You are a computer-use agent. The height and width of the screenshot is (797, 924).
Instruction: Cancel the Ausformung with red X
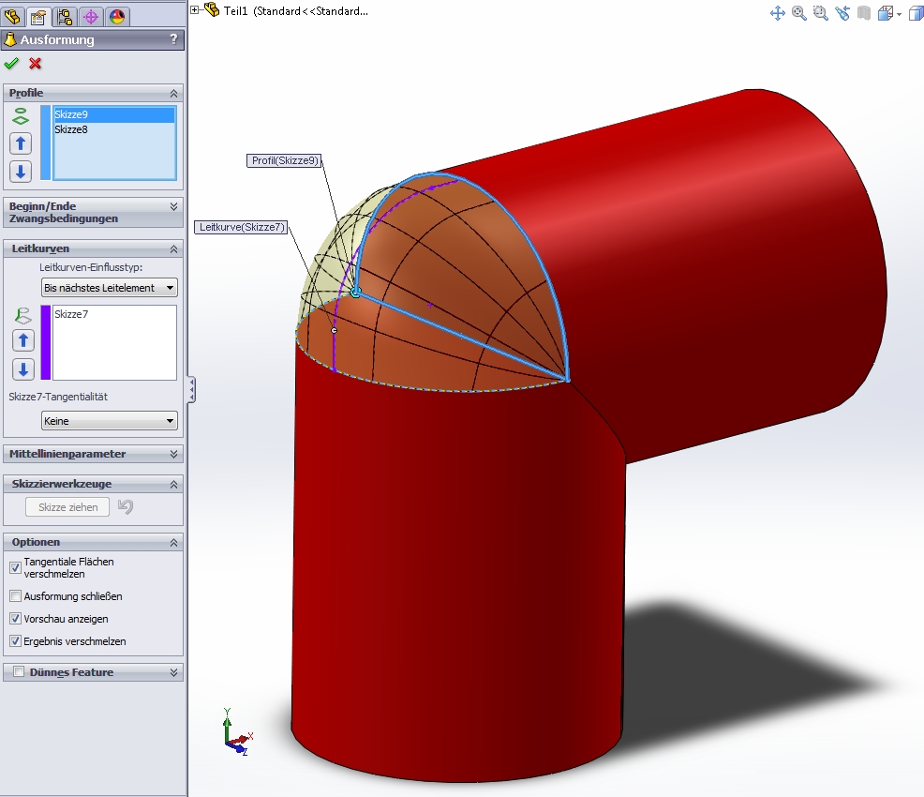pos(36,63)
